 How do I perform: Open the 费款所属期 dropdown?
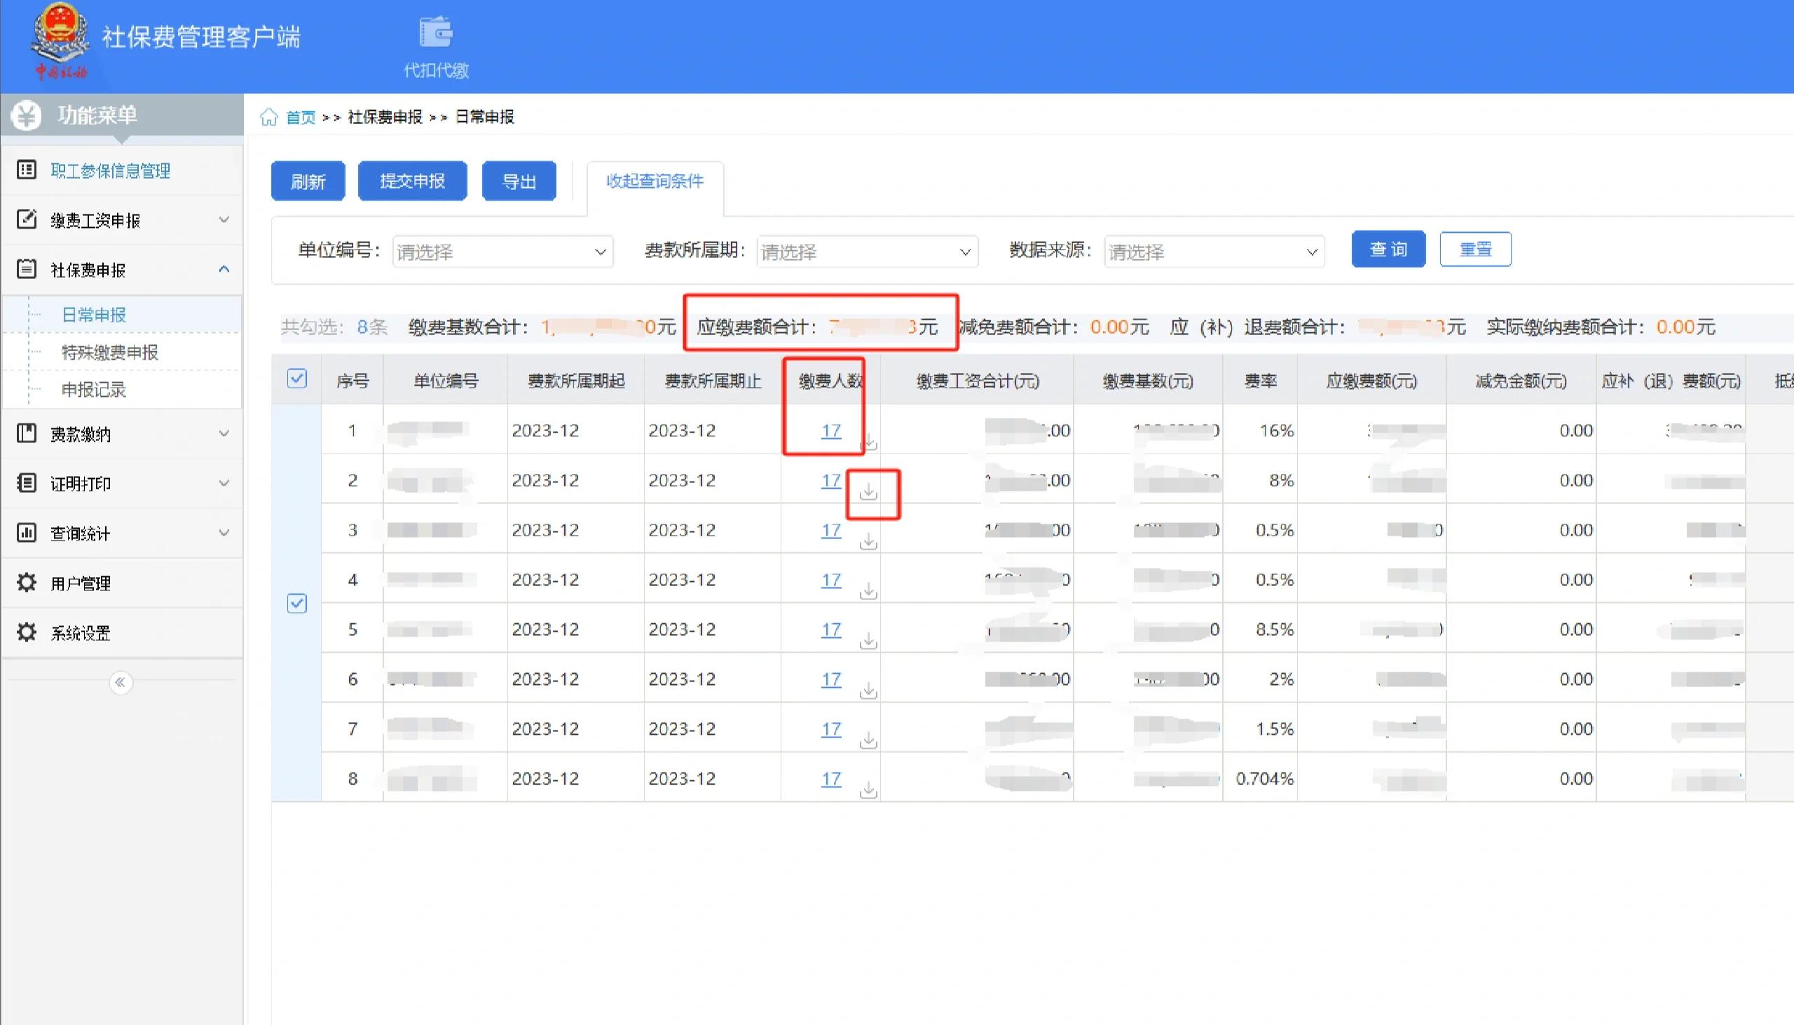point(867,252)
